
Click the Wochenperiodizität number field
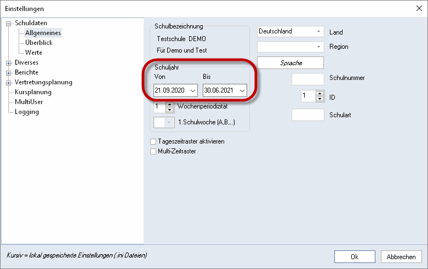(159, 107)
